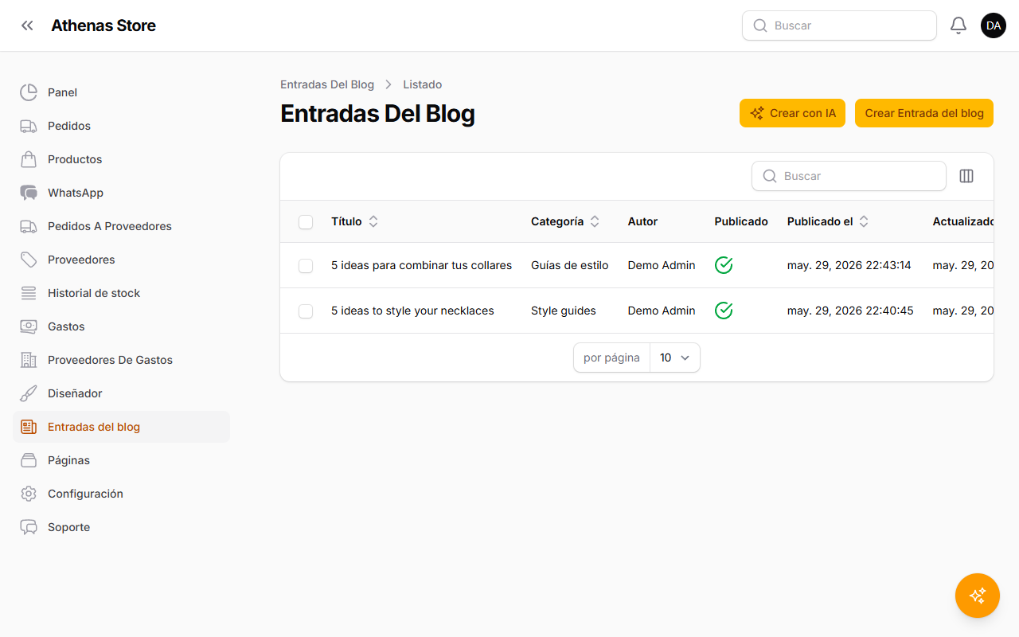The image size is (1019, 637).
Task: Open Diseñador menu item
Action: 121,393
